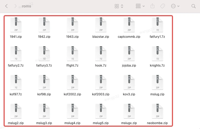Screen dimensions: 200x129
Task: Select the kov3.zip archive icon
Action: [x=129, y=82]
